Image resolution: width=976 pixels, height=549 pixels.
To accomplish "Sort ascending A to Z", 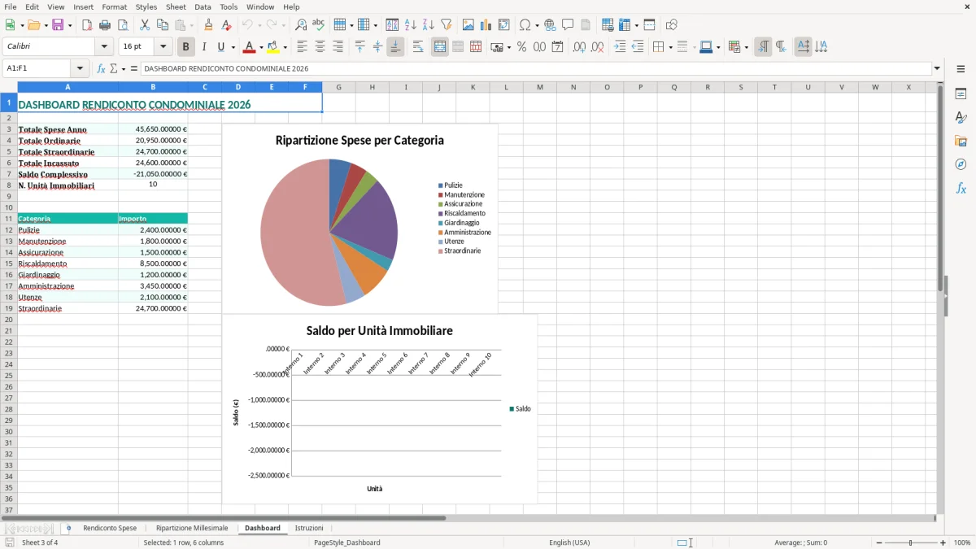I will (411, 25).
